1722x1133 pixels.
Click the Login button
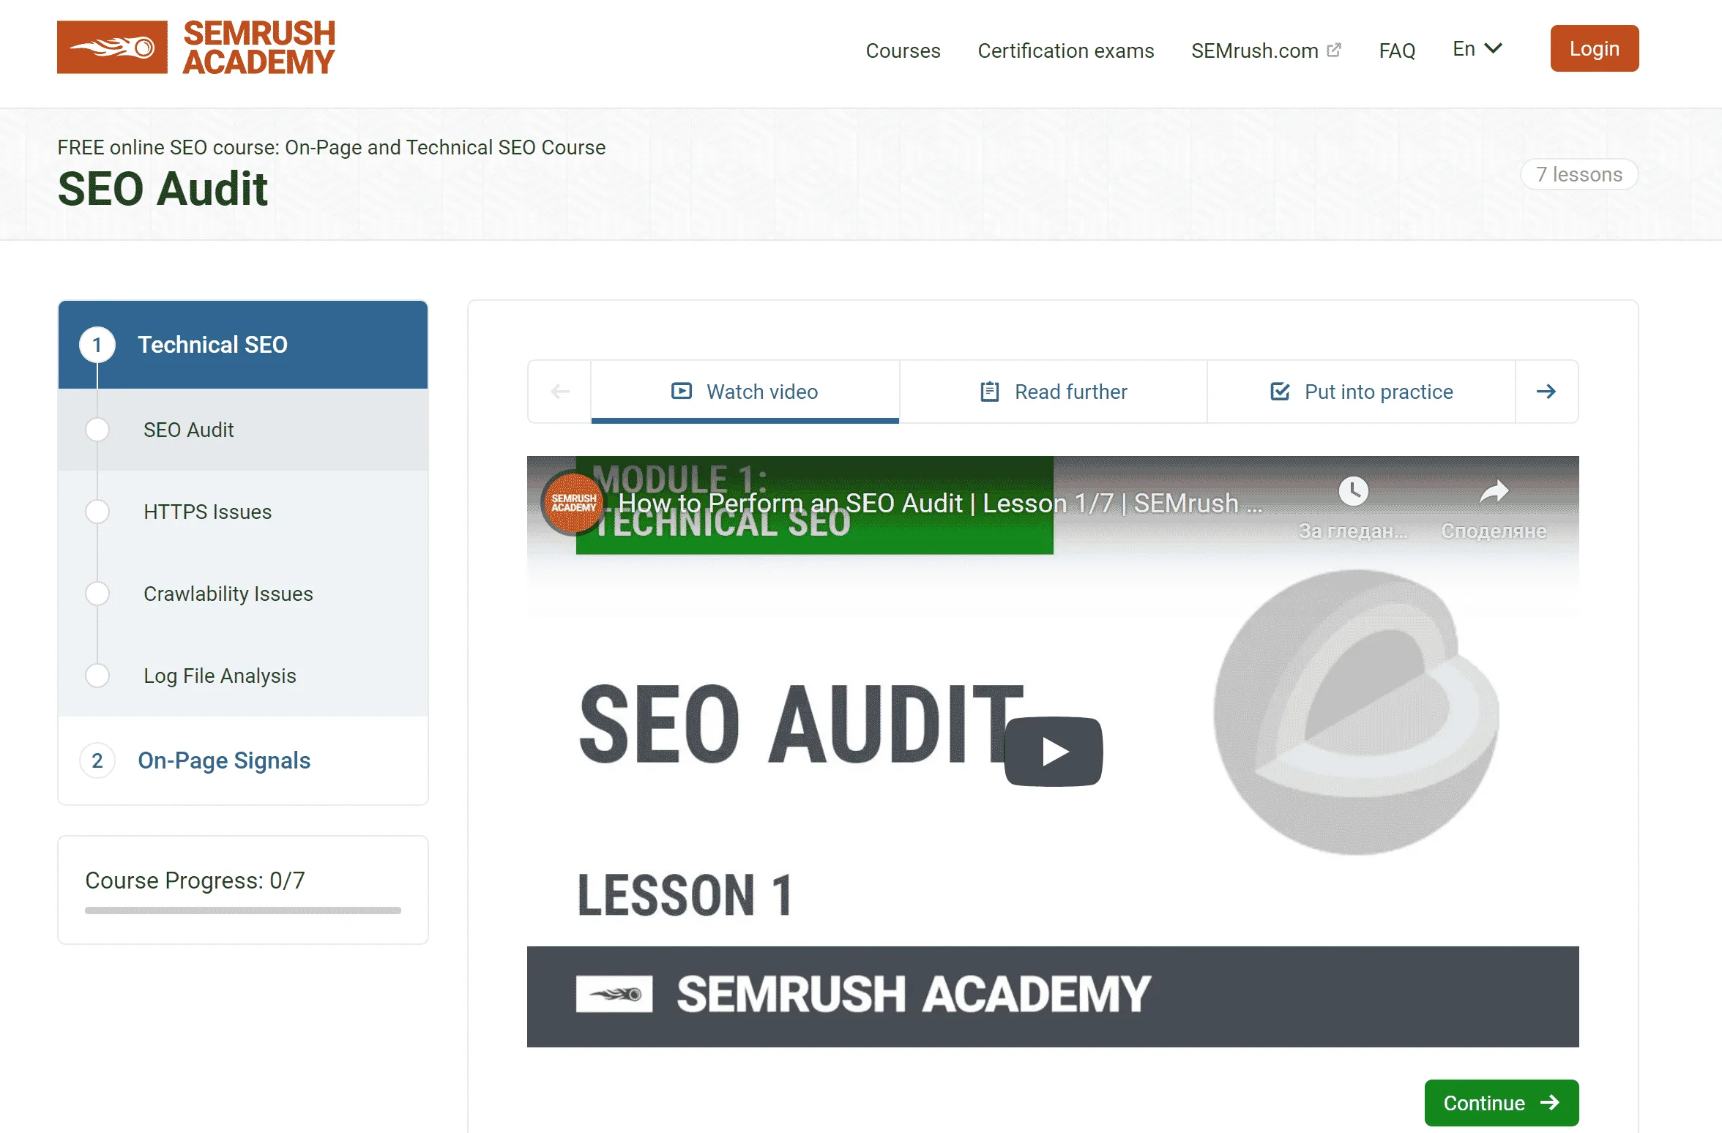1594,48
